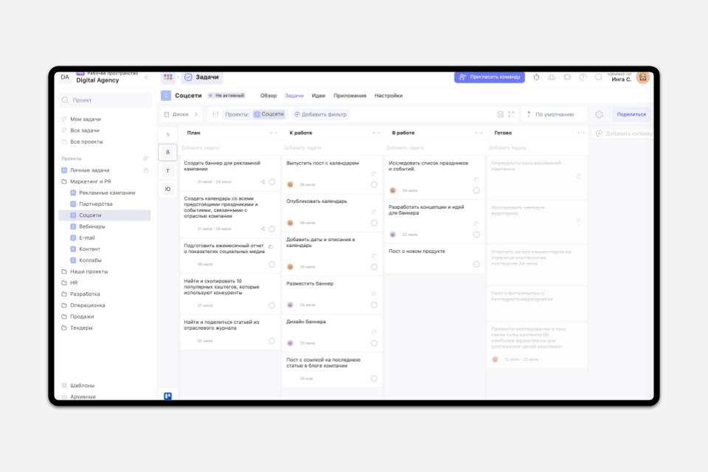Expand the side strip chevron arrow
Viewport: 708px width, 472px height.
[167, 135]
